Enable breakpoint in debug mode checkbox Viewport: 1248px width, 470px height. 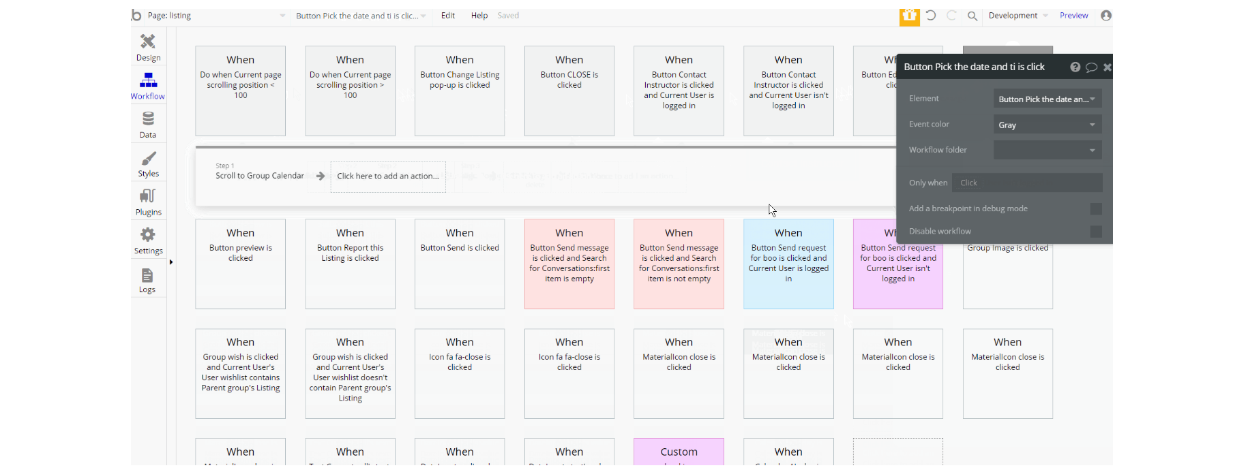(1096, 209)
